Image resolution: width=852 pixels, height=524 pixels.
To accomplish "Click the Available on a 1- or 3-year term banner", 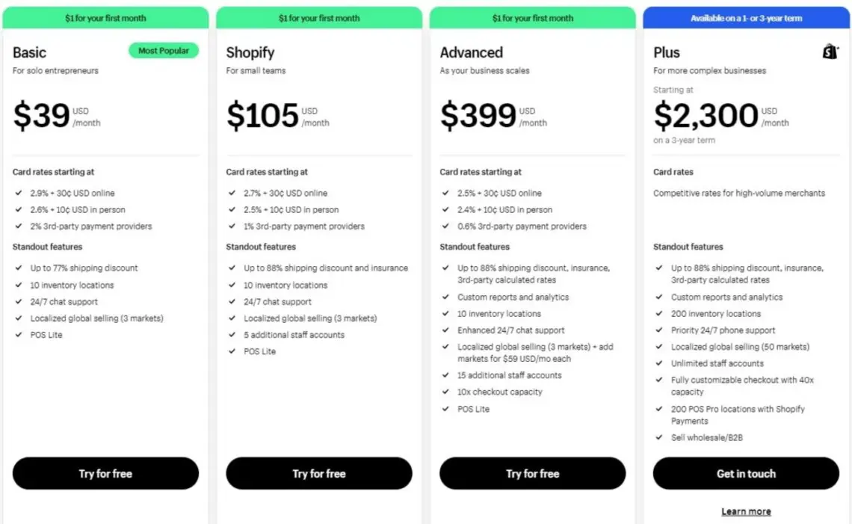I will pos(745,17).
